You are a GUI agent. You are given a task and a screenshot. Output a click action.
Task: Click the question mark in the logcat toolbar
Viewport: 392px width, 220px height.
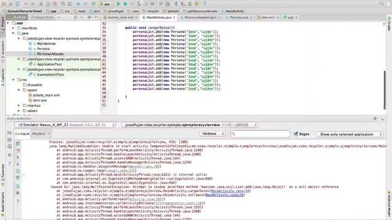18,202
